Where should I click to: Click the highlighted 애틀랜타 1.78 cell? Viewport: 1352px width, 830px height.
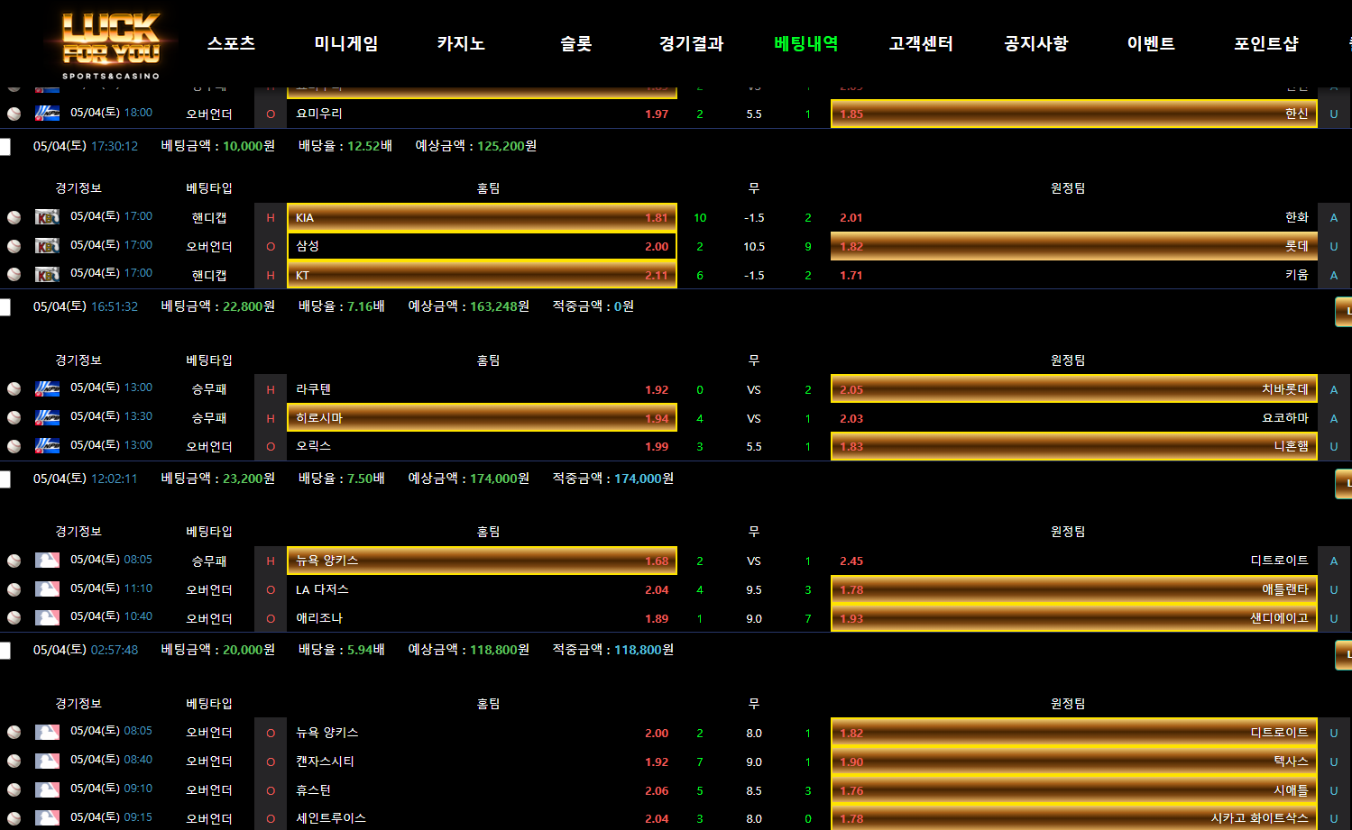point(1074,589)
